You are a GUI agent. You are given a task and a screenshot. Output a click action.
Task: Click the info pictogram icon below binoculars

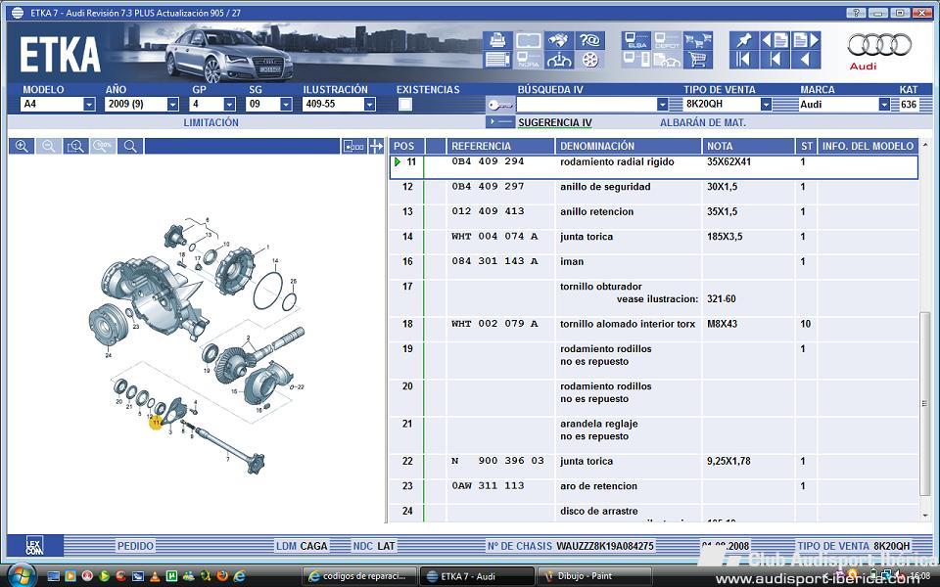[559, 60]
